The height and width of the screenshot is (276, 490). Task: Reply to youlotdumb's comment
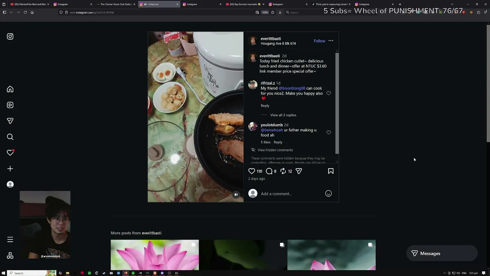[x=278, y=142]
